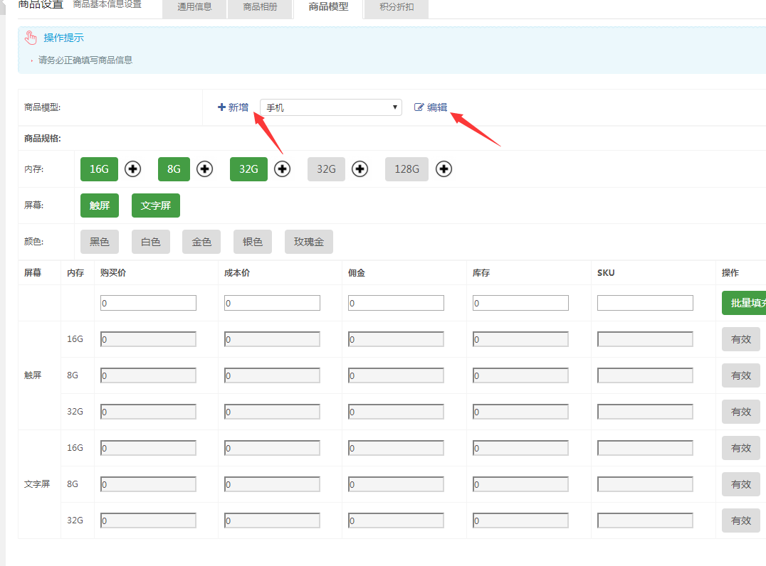Choose the 黑色 color option
This screenshot has width=766, height=566.
click(x=99, y=242)
